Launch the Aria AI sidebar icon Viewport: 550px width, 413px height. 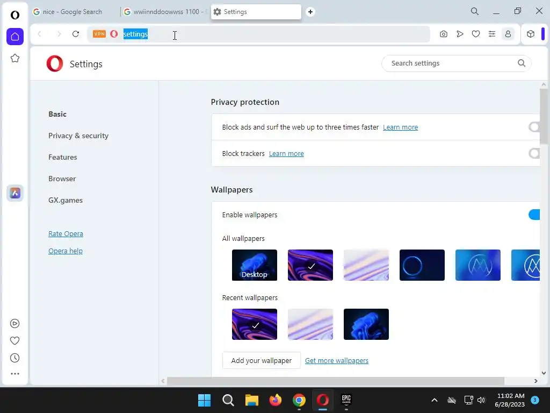[15, 193]
